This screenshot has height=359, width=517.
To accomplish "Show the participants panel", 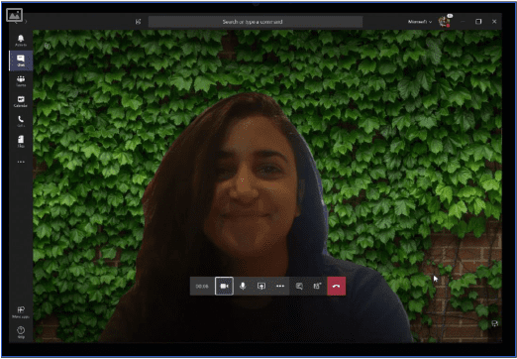I will [317, 286].
